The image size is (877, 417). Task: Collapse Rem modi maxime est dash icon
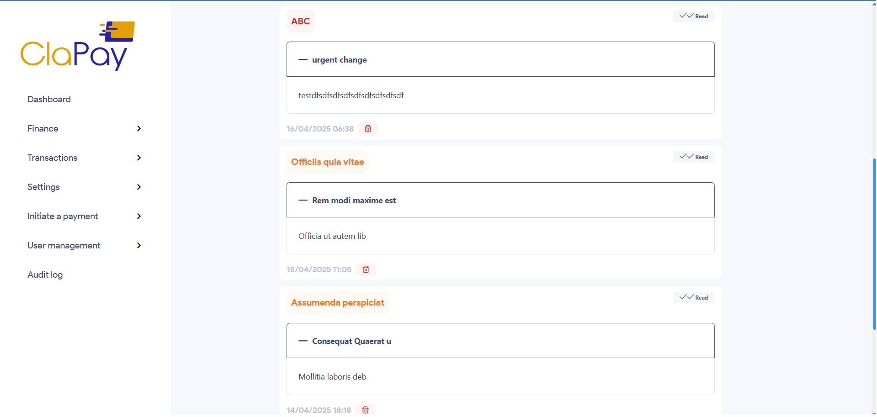(x=303, y=201)
